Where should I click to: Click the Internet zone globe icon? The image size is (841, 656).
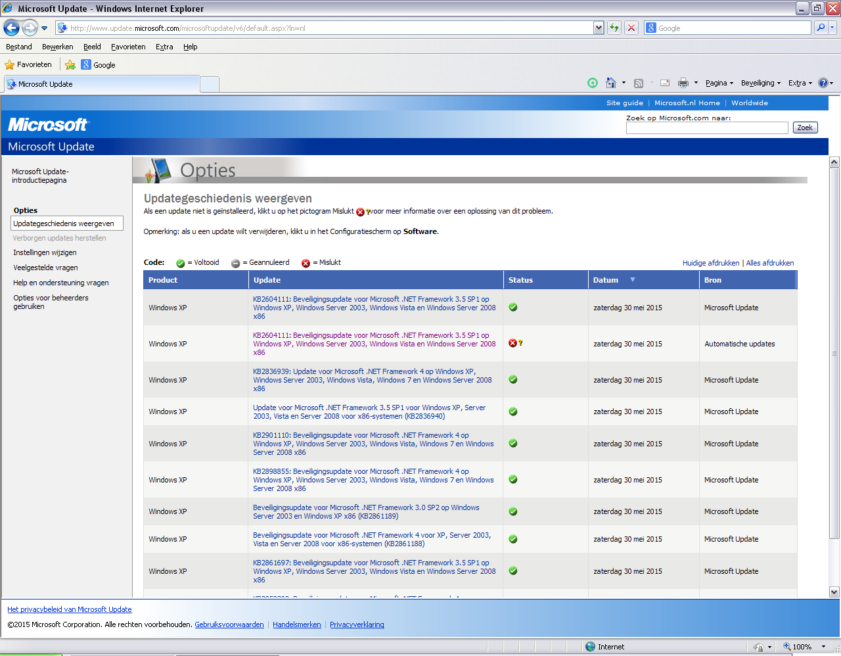point(590,647)
